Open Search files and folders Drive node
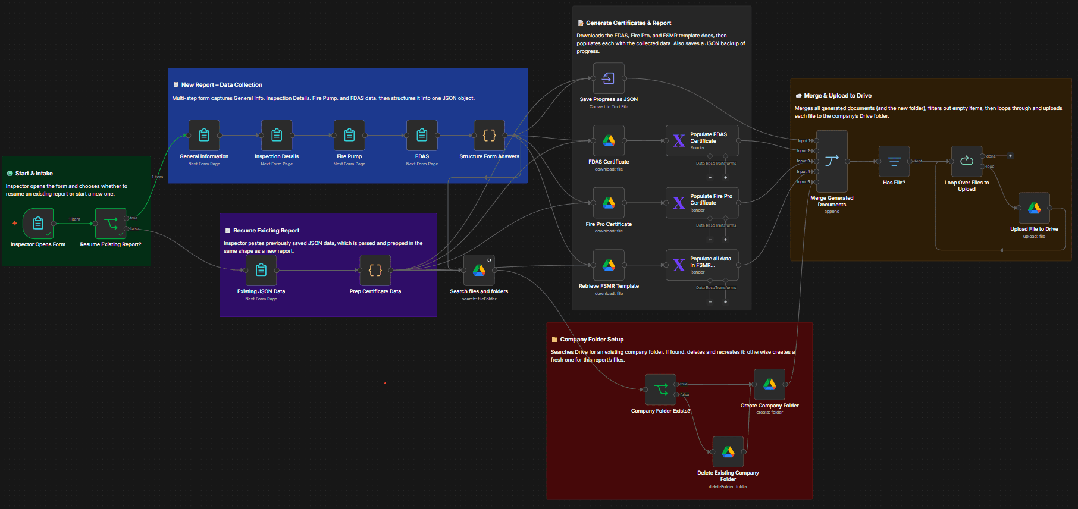Viewport: 1078px width, 509px height. click(479, 271)
